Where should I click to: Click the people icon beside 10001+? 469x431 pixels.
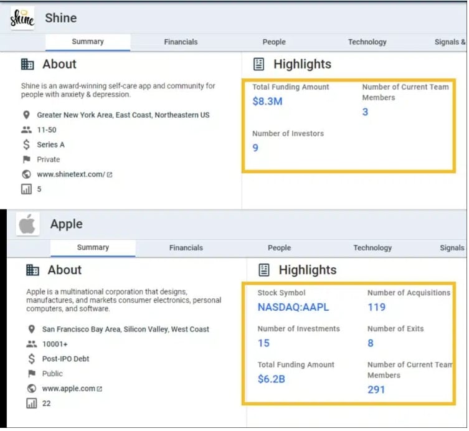coord(31,344)
